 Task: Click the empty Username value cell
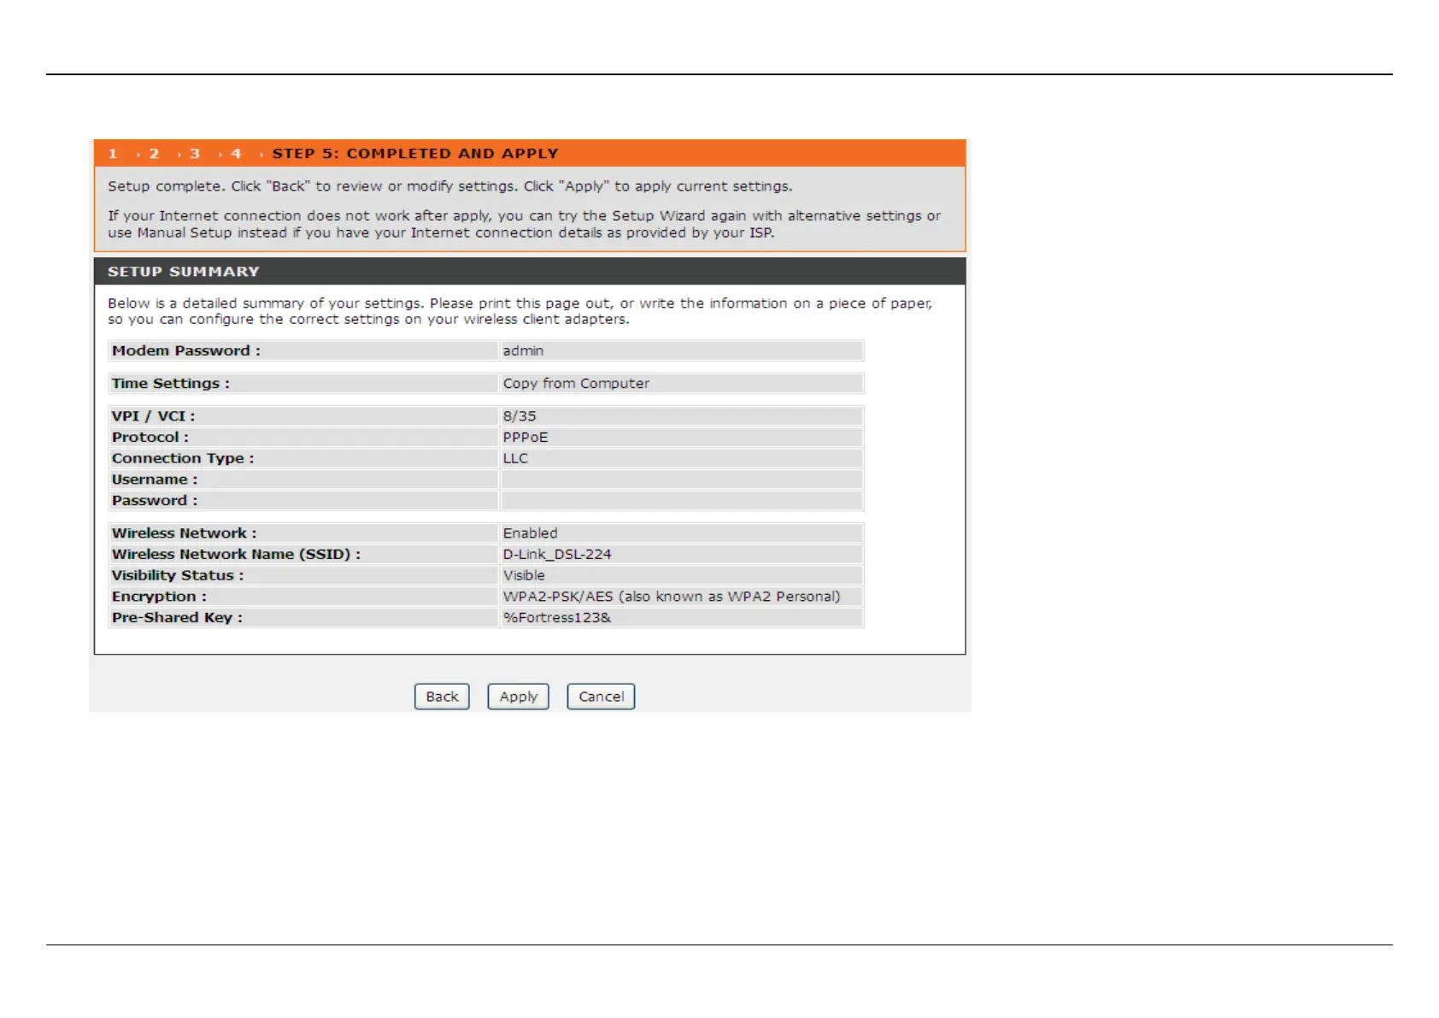(681, 480)
